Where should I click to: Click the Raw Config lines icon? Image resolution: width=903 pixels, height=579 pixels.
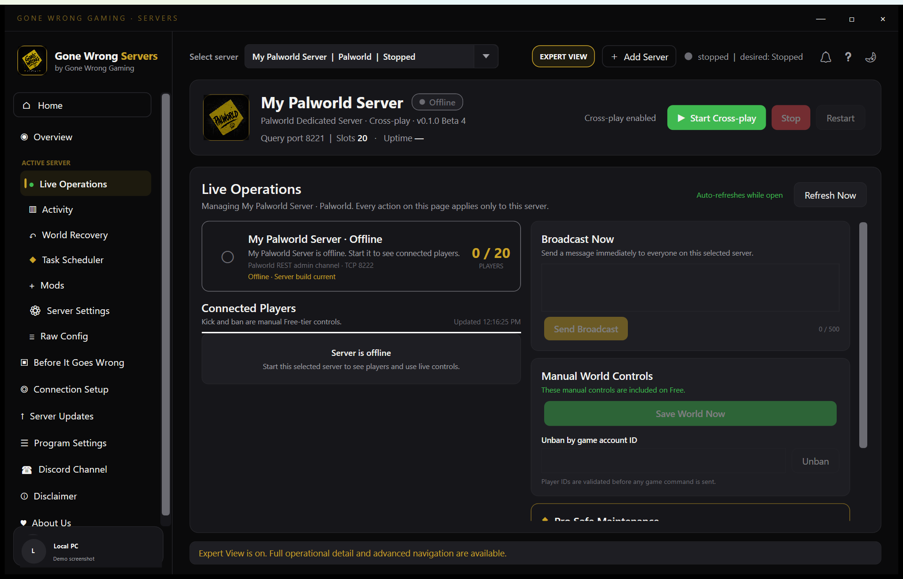pyautogui.click(x=32, y=337)
